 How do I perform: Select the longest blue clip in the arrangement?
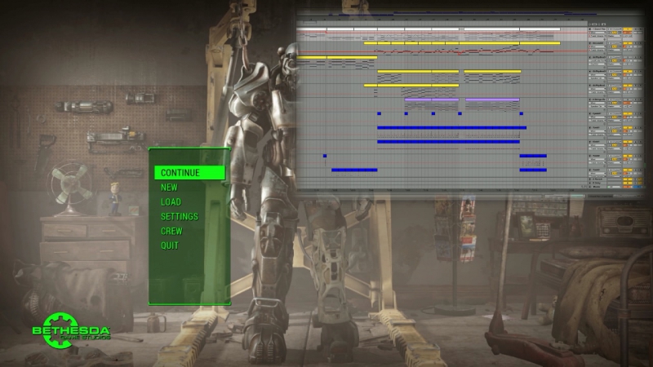451,128
